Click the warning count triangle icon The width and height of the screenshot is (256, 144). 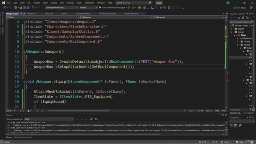pyautogui.click(x=28, y=111)
